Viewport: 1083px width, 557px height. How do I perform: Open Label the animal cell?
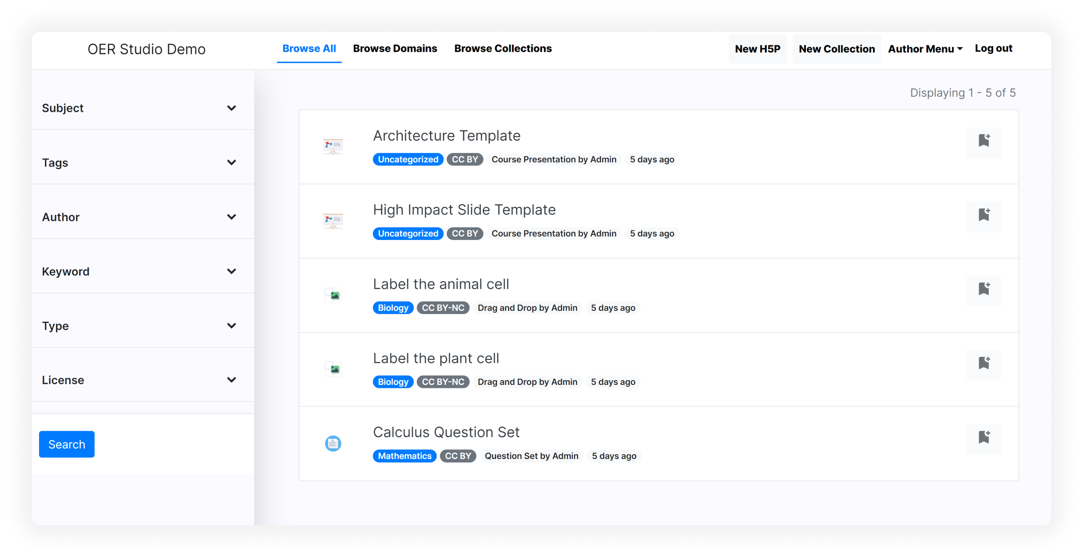point(441,284)
